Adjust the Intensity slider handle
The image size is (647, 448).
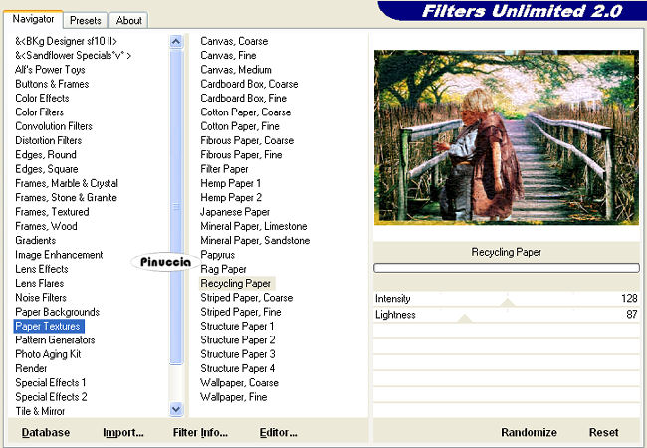(x=507, y=302)
